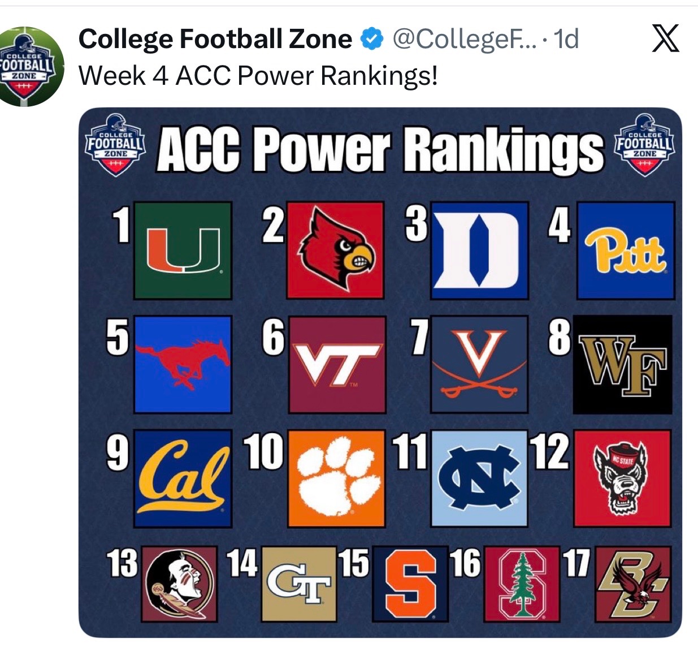Click the blue verified badge

pyautogui.click(x=370, y=39)
